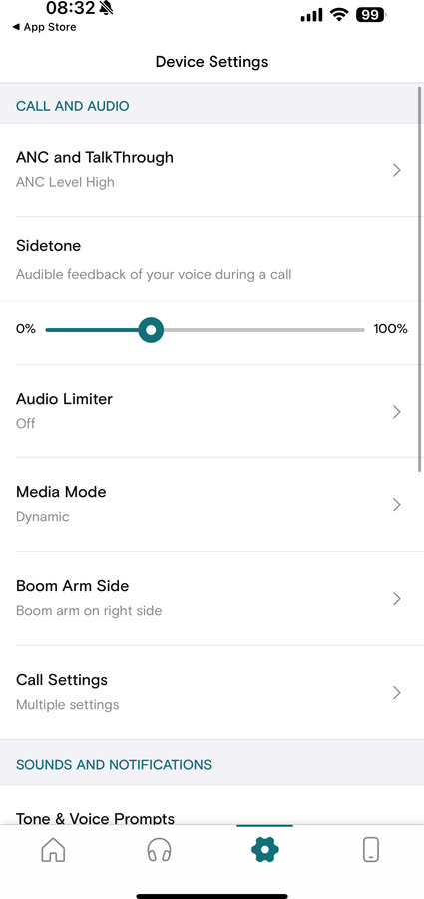Expand ANC and TalkThrough chevron
This screenshot has height=899, width=424.
click(x=396, y=170)
